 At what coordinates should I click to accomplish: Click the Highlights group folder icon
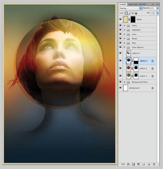[128, 30]
